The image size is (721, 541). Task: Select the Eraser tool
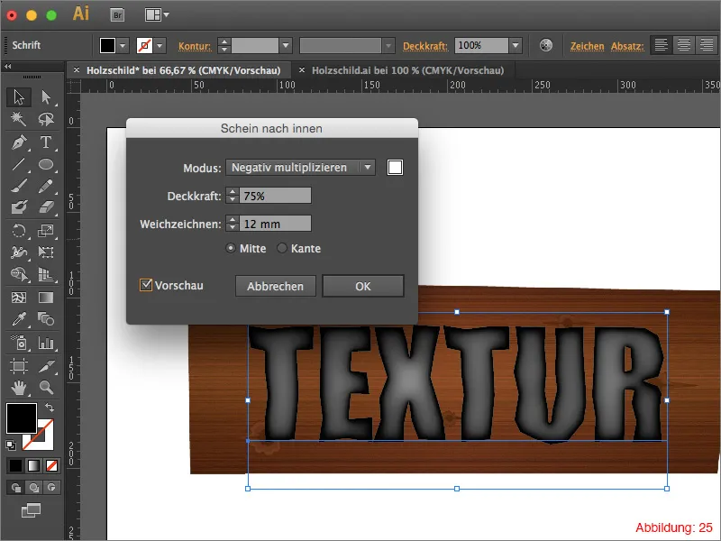(46, 207)
